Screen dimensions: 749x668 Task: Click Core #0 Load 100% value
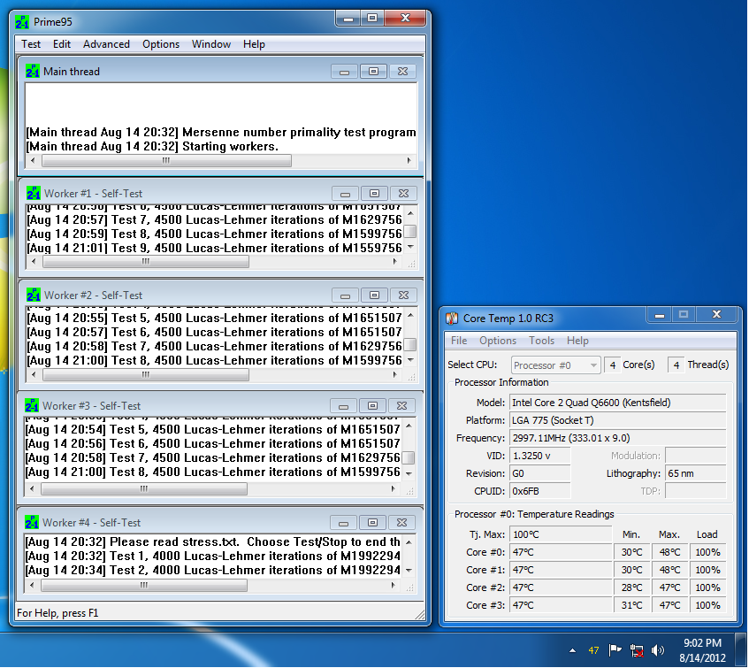[707, 552]
